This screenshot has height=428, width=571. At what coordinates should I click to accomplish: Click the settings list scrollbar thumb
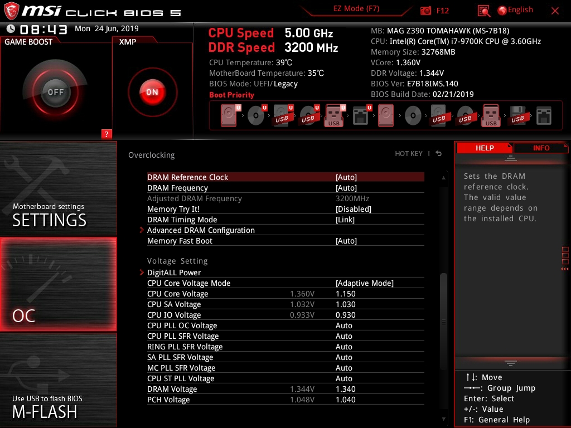[443, 321]
